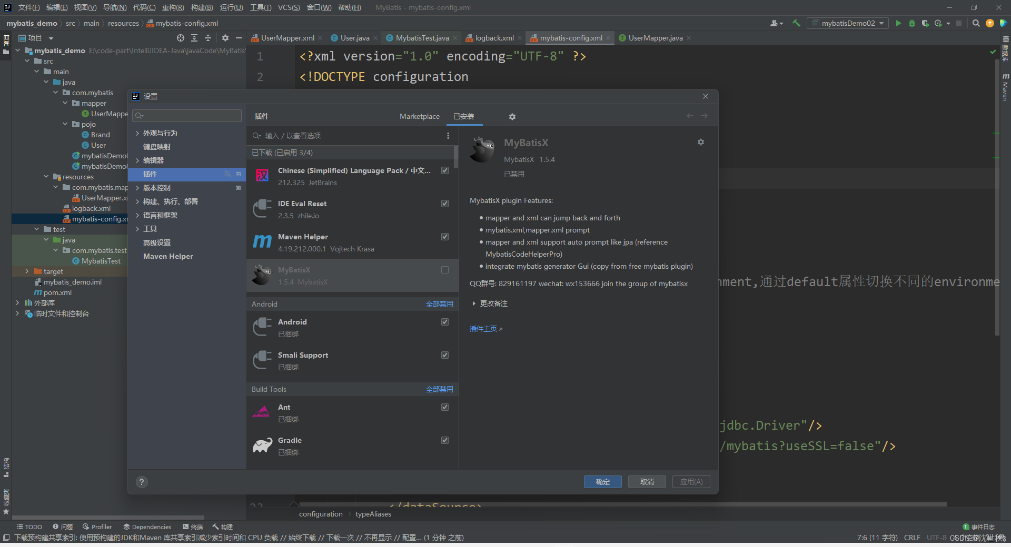Click the green hammer Build Project icon
Screen dimensions: 1011x547
point(796,23)
